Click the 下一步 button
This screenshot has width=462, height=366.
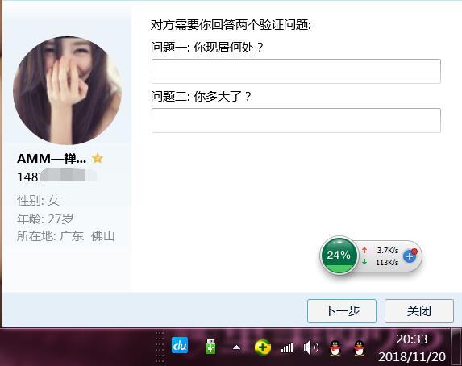click(342, 311)
